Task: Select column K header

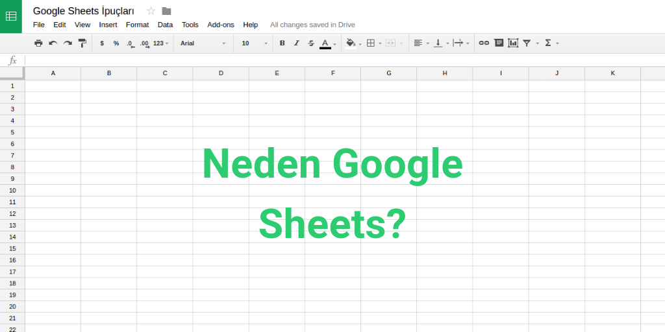Action: (613, 73)
